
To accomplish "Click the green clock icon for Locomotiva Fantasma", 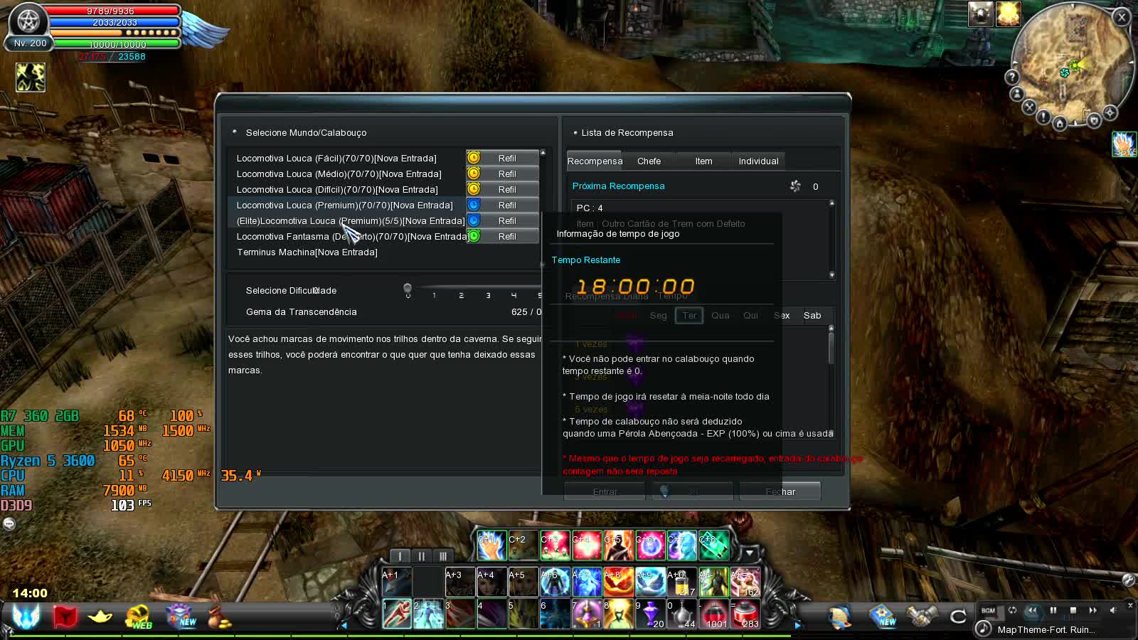I will [474, 236].
